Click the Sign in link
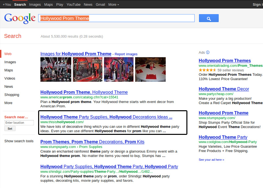Screen dimensions: 263x188 258,5
